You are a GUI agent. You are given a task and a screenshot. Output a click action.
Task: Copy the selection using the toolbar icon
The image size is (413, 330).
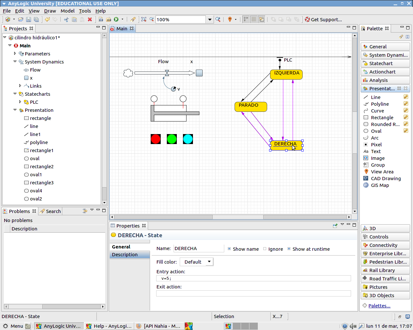pos(74,19)
